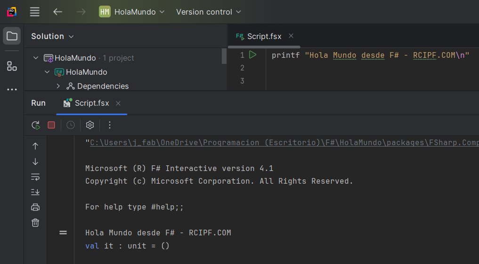Toggle scroll to end of console
Viewport: 479px width, 264px height.
click(x=35, y=192)
